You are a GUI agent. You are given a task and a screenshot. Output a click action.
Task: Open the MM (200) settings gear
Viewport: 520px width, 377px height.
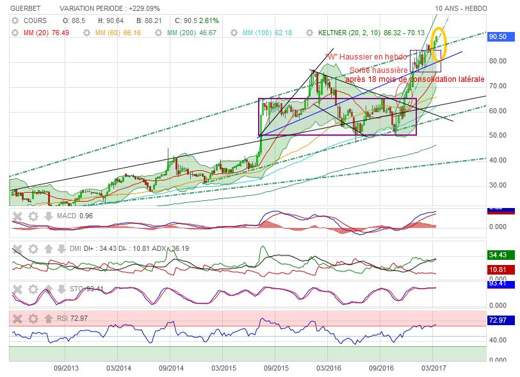point(159,33)
